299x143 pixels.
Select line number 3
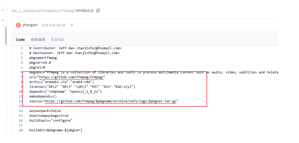pyautogui.click(x=22, y=58)
